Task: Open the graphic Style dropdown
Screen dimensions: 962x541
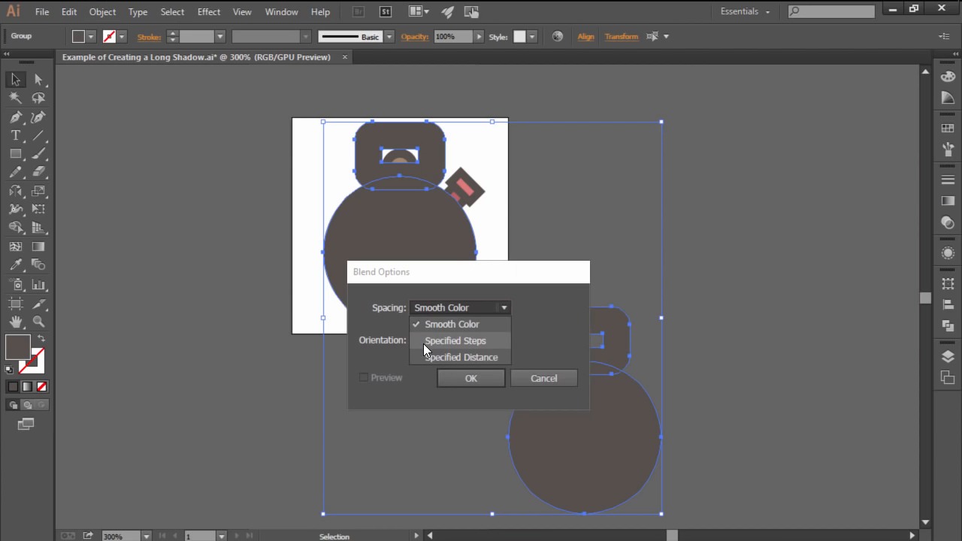Action: pos(532,36)
